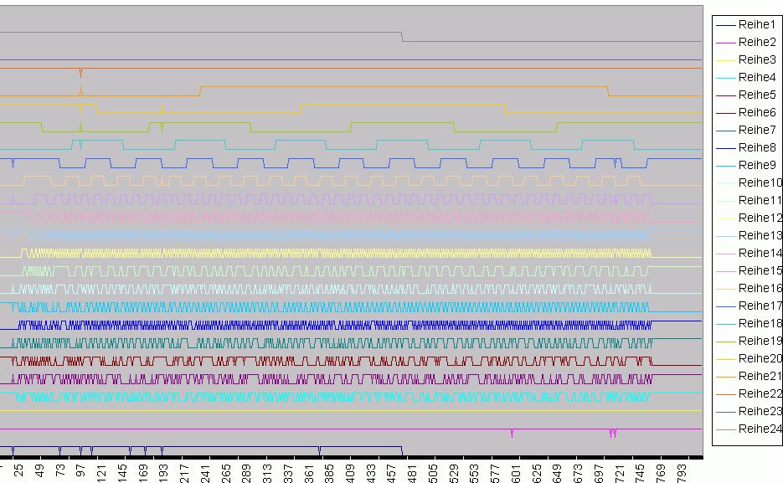Click the 793 x-axis label
This screenshot has width=783, height=483.
point(682,474)
